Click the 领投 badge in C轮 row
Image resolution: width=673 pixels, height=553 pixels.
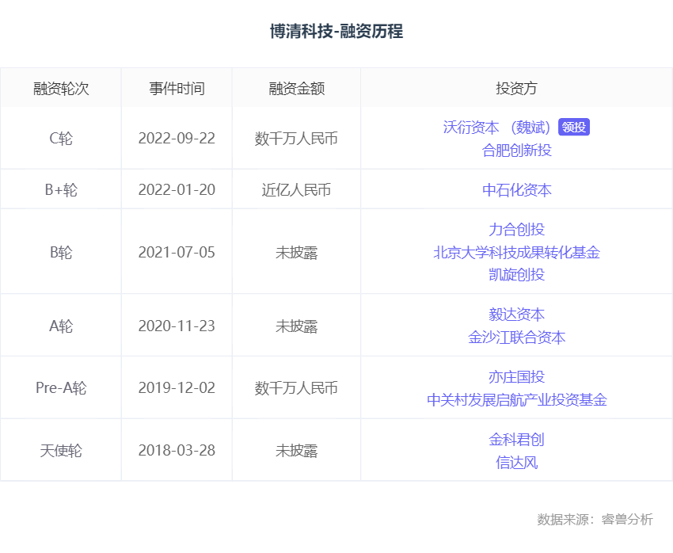[x=574, y=127]
